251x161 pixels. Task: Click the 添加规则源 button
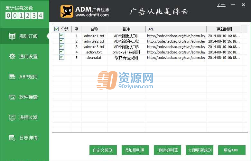135,150
